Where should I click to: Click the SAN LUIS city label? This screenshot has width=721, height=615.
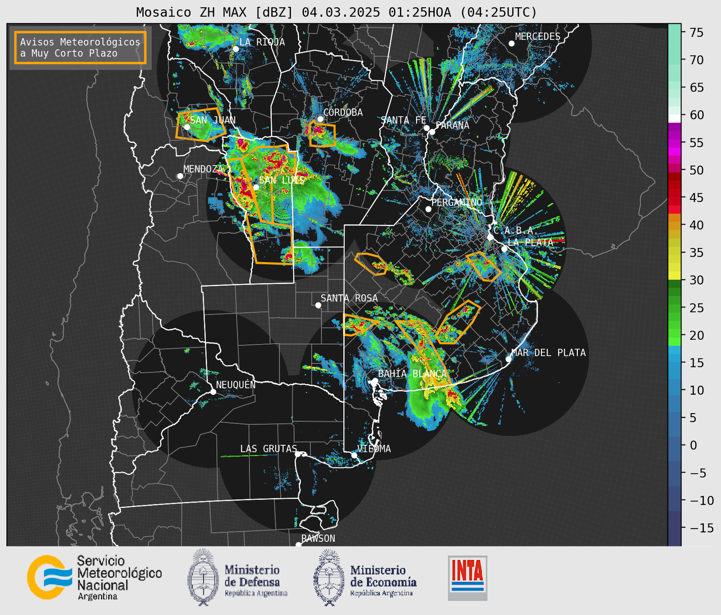[x=282, y=180]
